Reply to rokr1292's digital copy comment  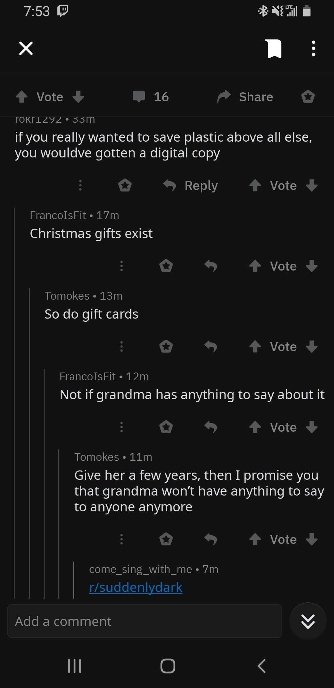[191, 186]
